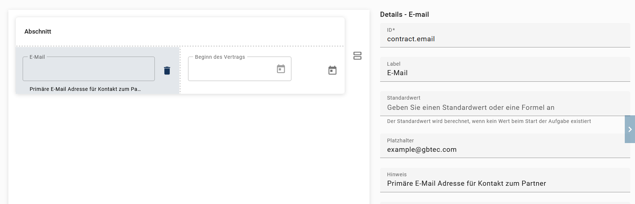Click the Standardwert helper description text
635x204 pixels.
point(489,121)
